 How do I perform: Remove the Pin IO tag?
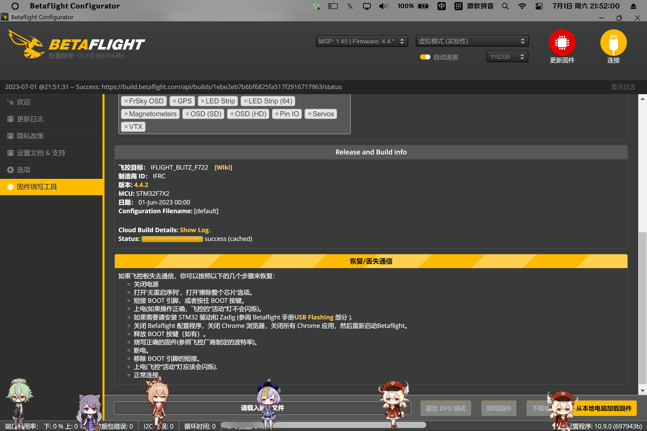pos(277,114)
